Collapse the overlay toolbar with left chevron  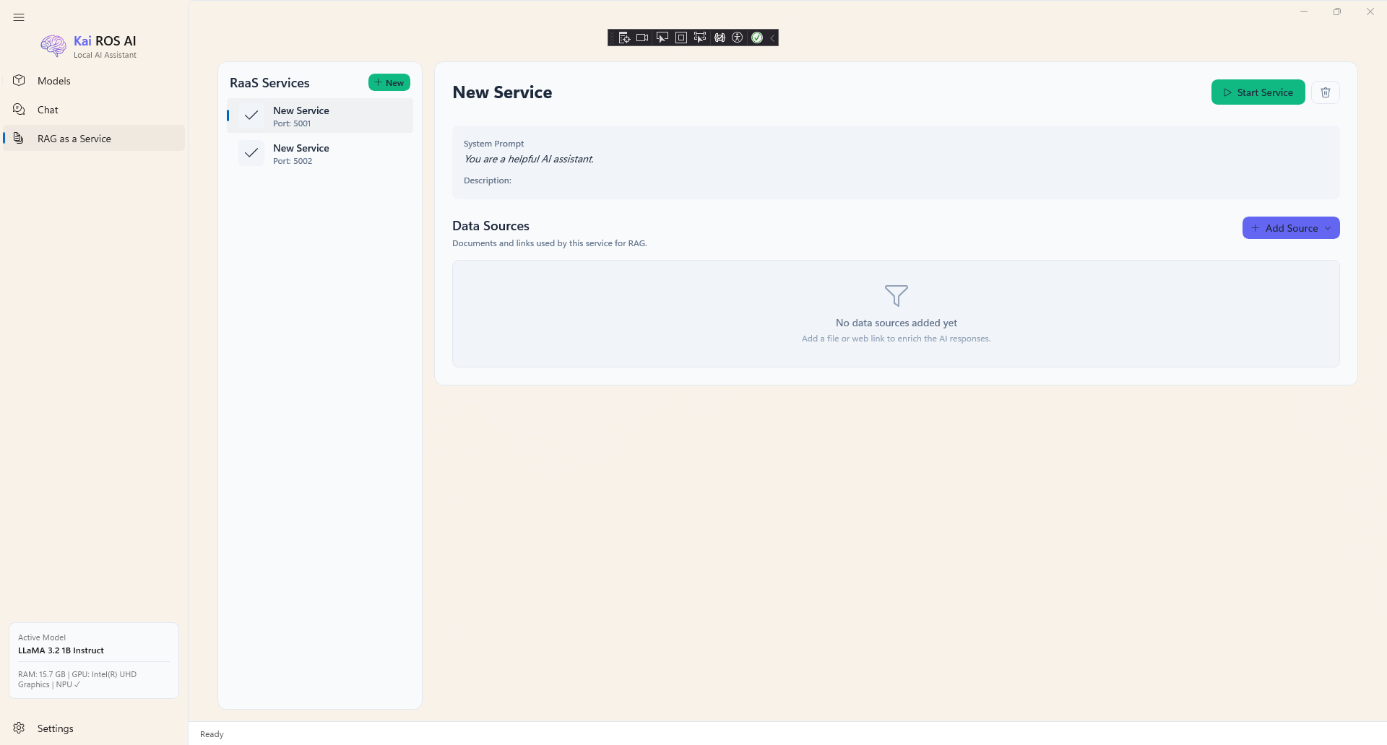point(772,38)
